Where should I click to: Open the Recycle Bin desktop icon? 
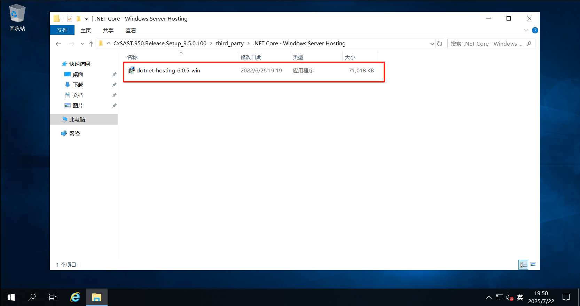pyautogui.click(x=17, y=18)
